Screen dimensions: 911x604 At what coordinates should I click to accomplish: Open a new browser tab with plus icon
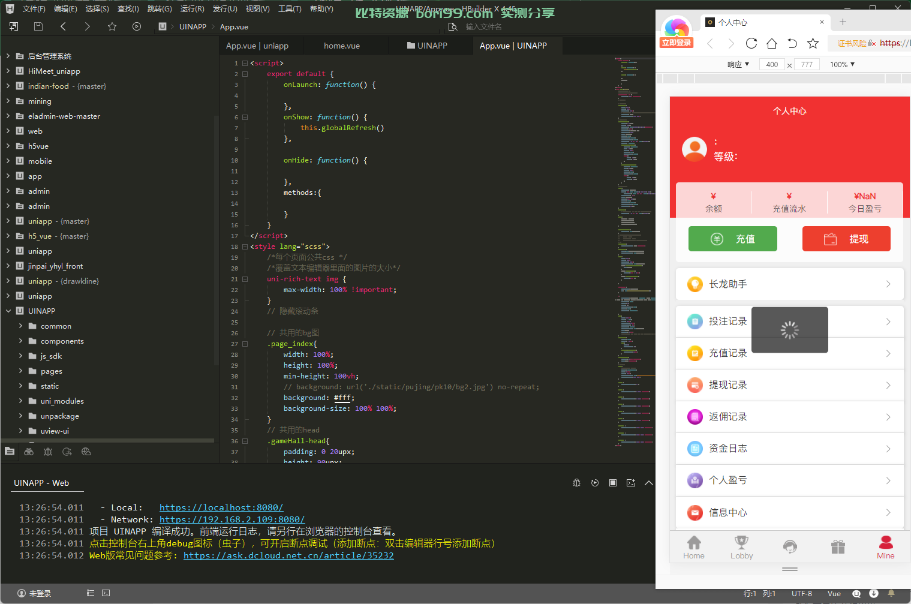843,22
